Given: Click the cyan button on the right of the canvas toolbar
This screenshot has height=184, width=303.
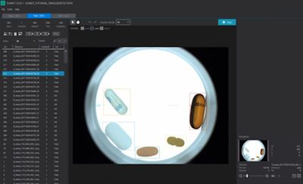Looking at the screenshot, I should point(227,22).
